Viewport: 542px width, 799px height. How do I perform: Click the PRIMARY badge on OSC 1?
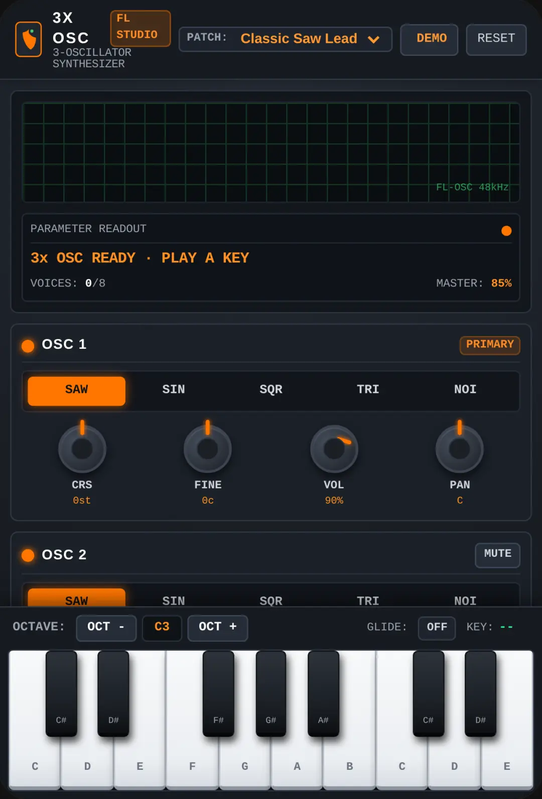tap(490, 345)
